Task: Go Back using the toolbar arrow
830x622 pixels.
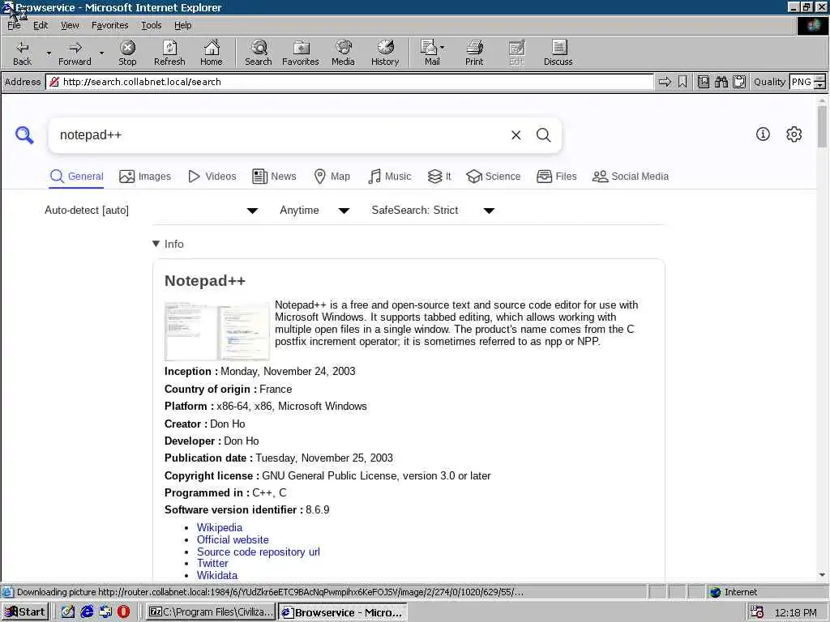Action: click(22, 53)
